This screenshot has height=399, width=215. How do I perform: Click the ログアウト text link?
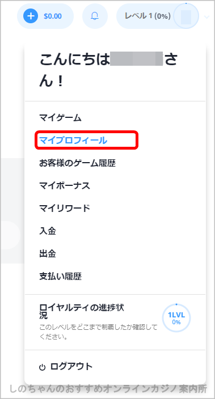click(x=71, y=367)
